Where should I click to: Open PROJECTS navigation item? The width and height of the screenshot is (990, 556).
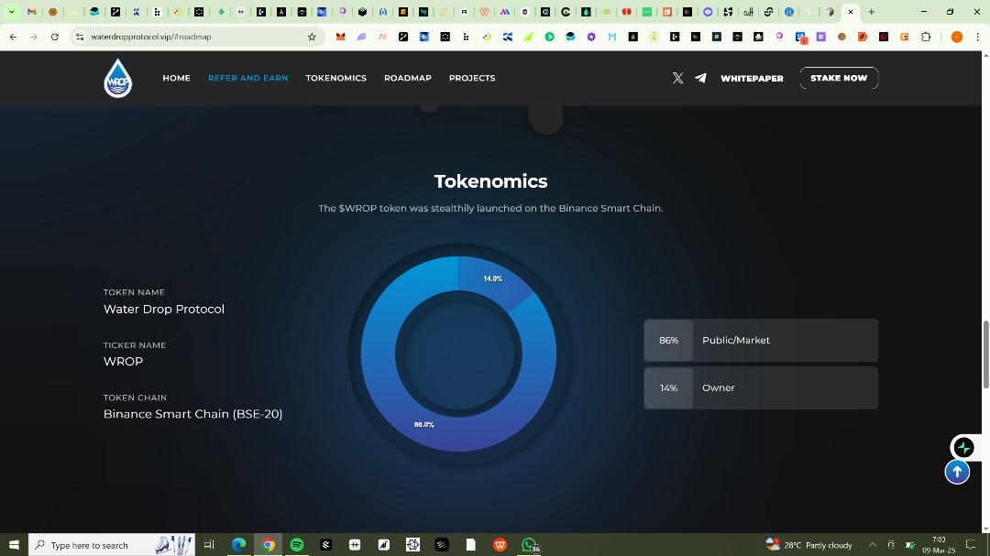click(x=472, y=78)
